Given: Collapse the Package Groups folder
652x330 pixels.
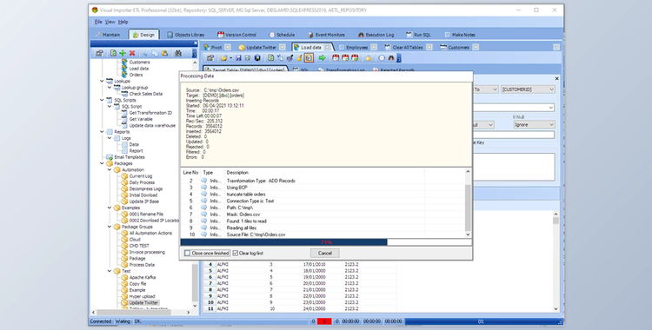Looking at the screenshot, I should pyautogui.click(x=110, y=227).
